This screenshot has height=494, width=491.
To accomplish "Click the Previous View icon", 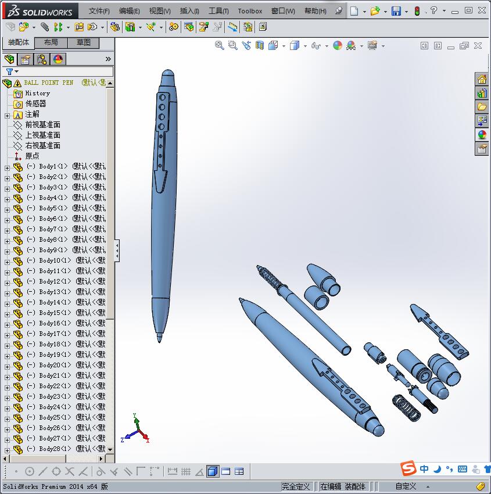I will pos(246,46).
